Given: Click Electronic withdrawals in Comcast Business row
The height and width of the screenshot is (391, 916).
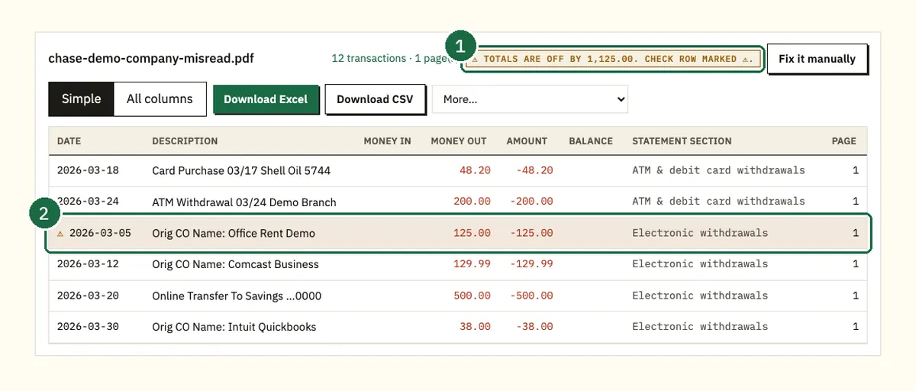Looking at the screenshot, I should point(700,264).
